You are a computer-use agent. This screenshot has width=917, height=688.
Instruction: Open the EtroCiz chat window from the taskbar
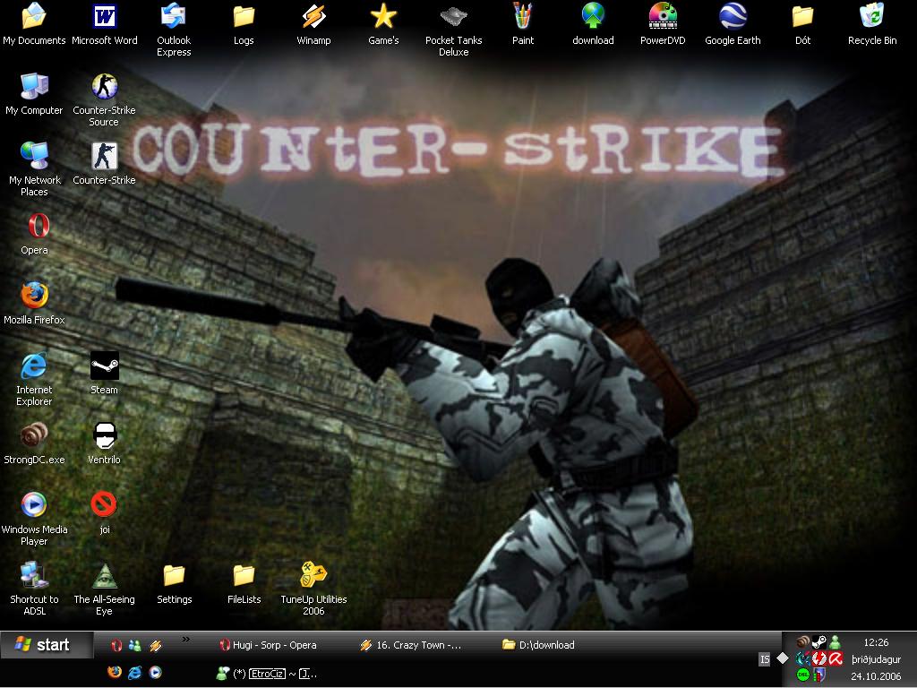pyautogui.click(x=267, y=674)
